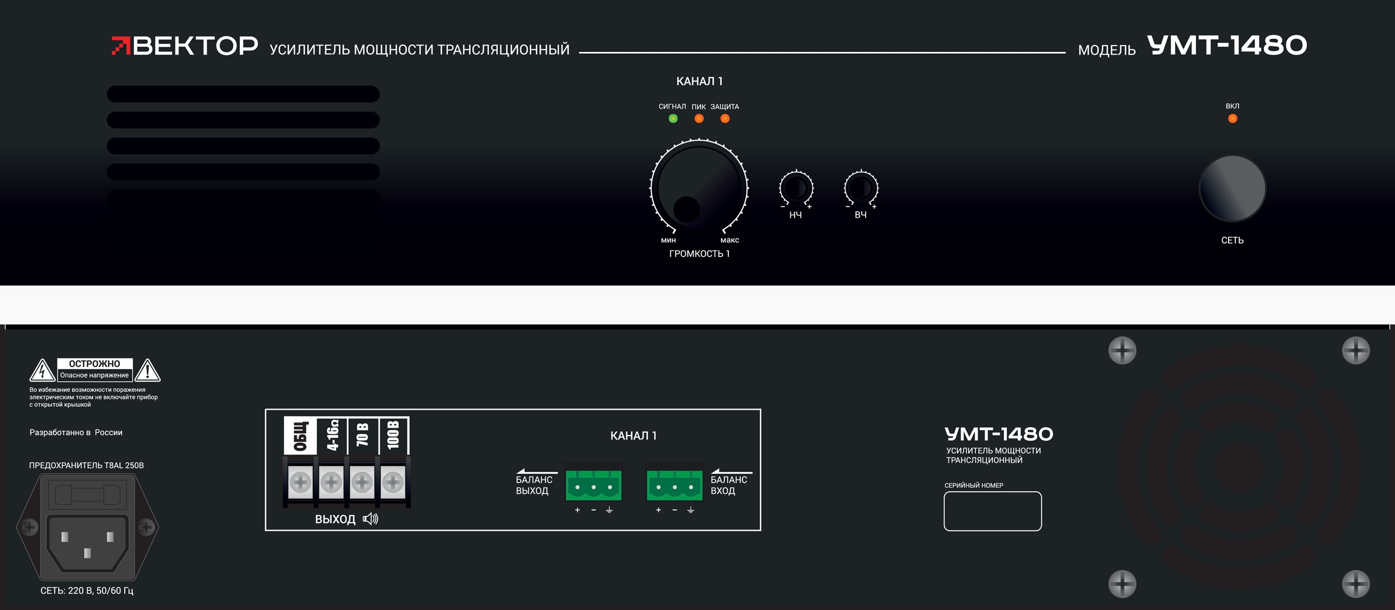This screenshot has height=610, width=1395.
Task: Click the ПРЕДОХРАНИТЕЛЬ T8AL 250В label
Action: pyautogui.click(x=87, y=465)
